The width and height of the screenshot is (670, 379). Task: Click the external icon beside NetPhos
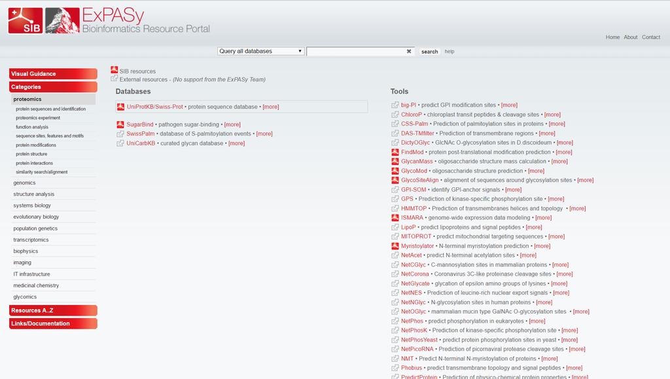coord(395,321)
